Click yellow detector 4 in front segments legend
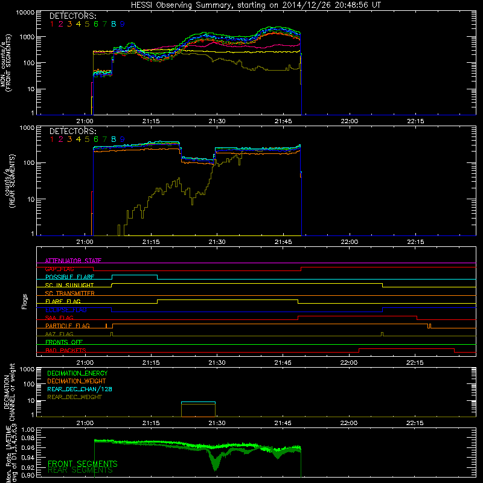The image size is (483, 483). (x=78, y=24)
